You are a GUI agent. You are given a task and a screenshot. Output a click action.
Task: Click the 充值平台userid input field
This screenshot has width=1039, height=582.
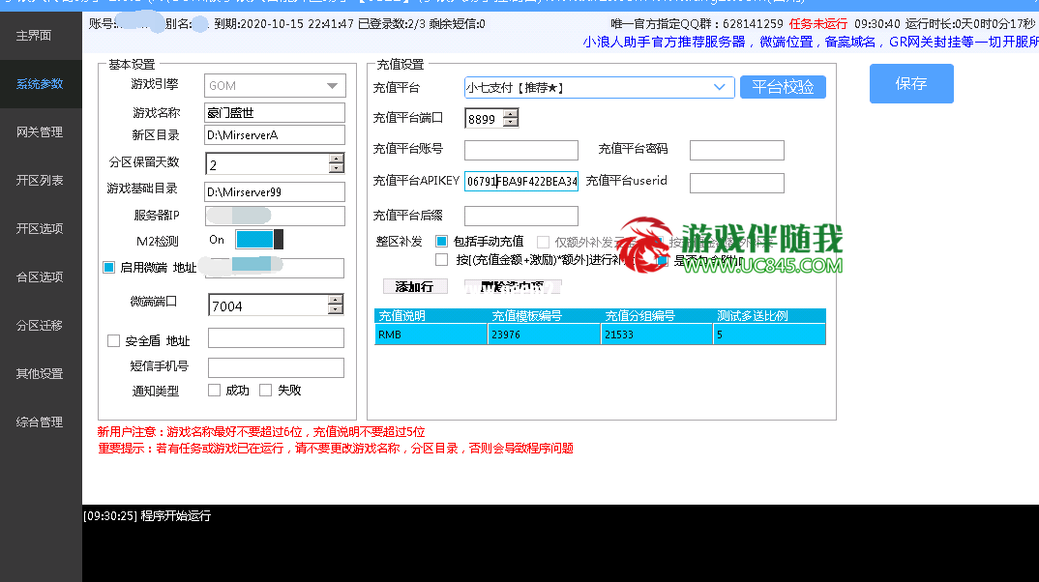pyautogui.click(x=737, y=183)
